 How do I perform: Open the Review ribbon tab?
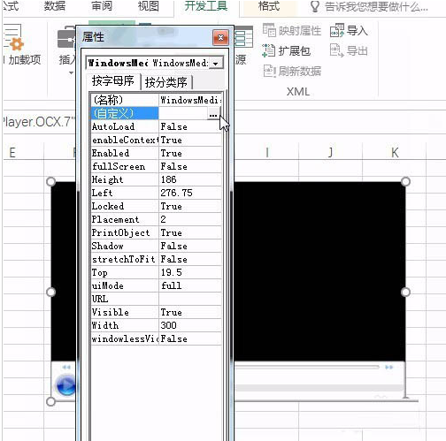(x=102, y=6)
